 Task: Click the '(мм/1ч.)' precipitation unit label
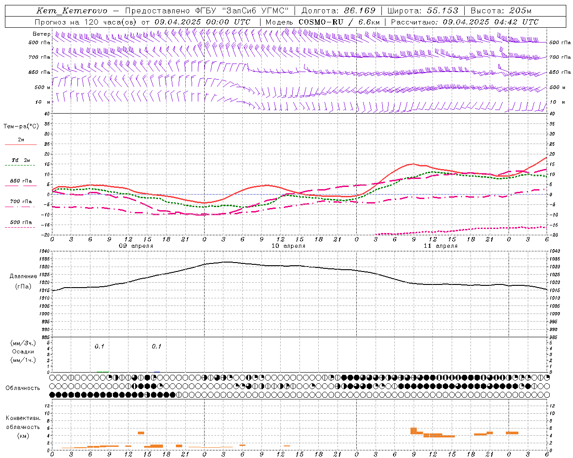[x=23, y=360]
